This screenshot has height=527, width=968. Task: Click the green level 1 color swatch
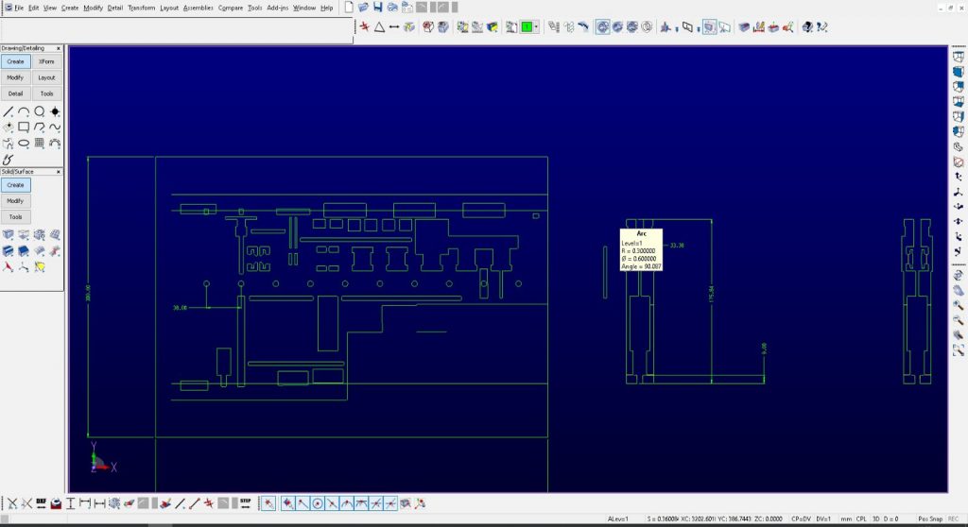pos(527,27)
